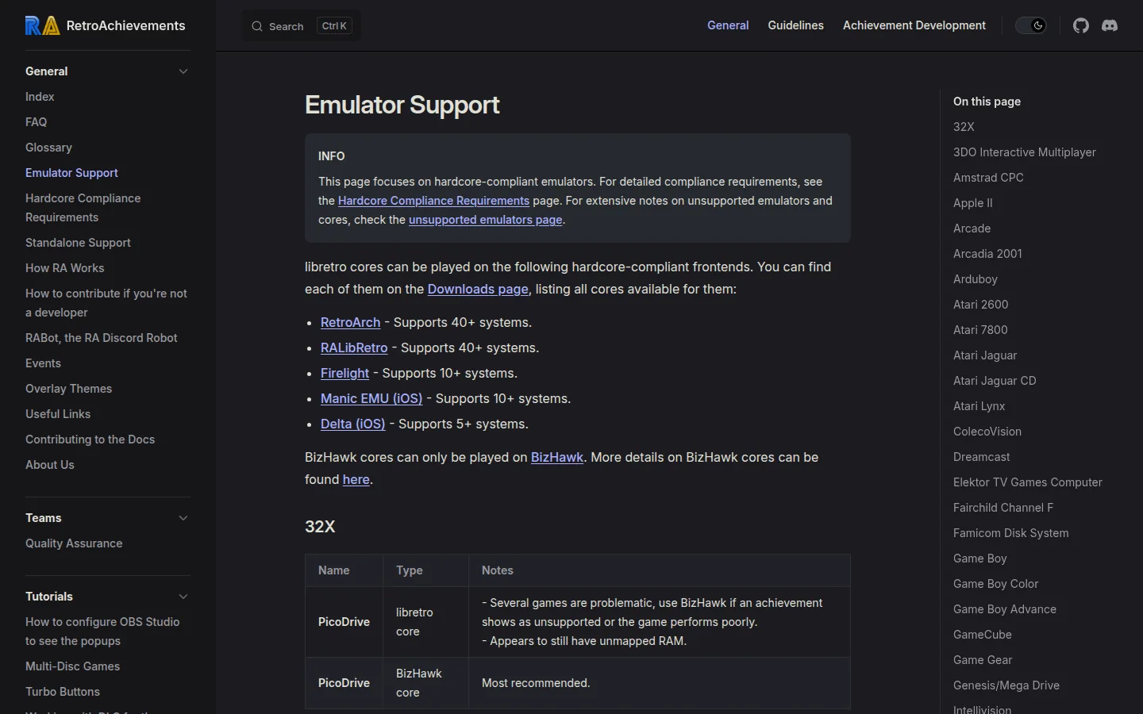Open the Manic EMU (iOS) link
The width and height of the screenshot is (1143, 714).
pyautogui.click(x=371, y=398)
